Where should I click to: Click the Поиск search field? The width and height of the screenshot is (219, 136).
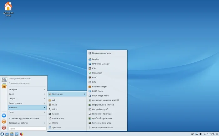pyautogui.click(x=27, y=128)
